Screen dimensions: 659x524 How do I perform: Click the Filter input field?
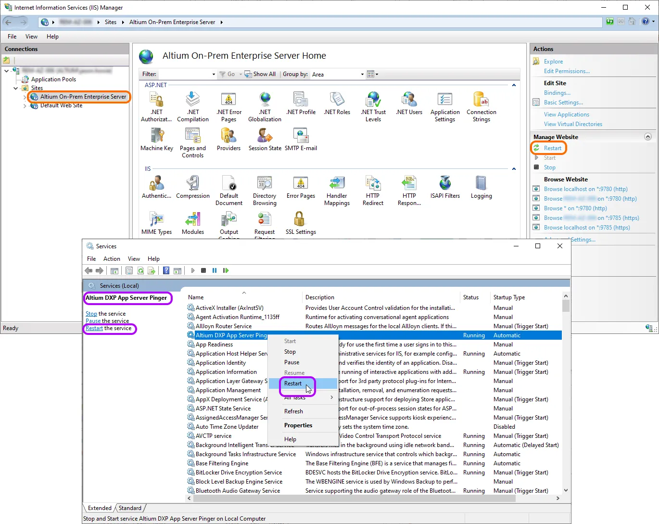tap(185, 75)
